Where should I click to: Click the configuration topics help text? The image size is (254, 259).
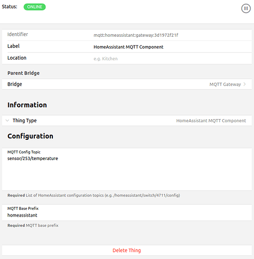click(x=94, y=195)
